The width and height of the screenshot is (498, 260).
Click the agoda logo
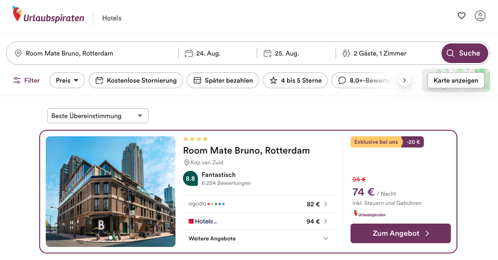pyautogui.click(x=206, y=204)
